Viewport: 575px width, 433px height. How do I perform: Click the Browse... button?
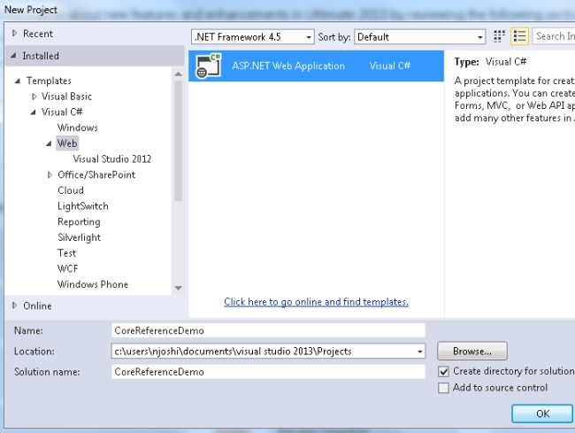(x=472, y=352)
